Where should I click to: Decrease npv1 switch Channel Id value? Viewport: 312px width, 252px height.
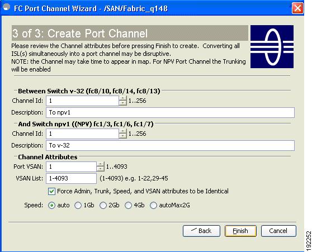point(123,136)
